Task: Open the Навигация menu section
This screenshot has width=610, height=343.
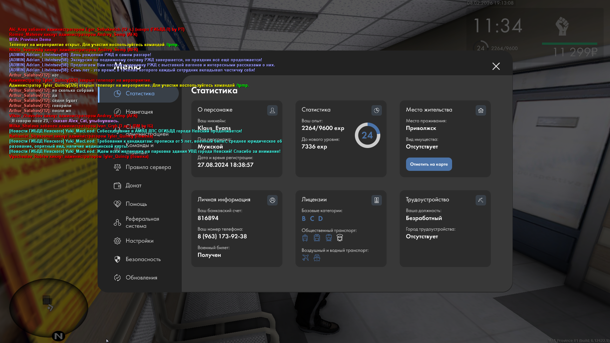Action: [x=139, y=112]
